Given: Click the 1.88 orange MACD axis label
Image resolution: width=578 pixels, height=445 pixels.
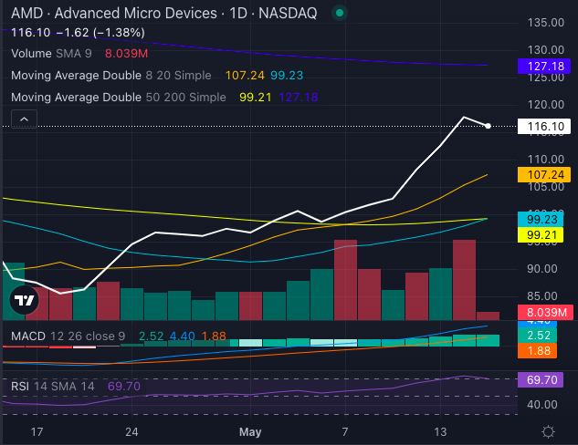Looking at the screenshot, I should tap(538, 351).
